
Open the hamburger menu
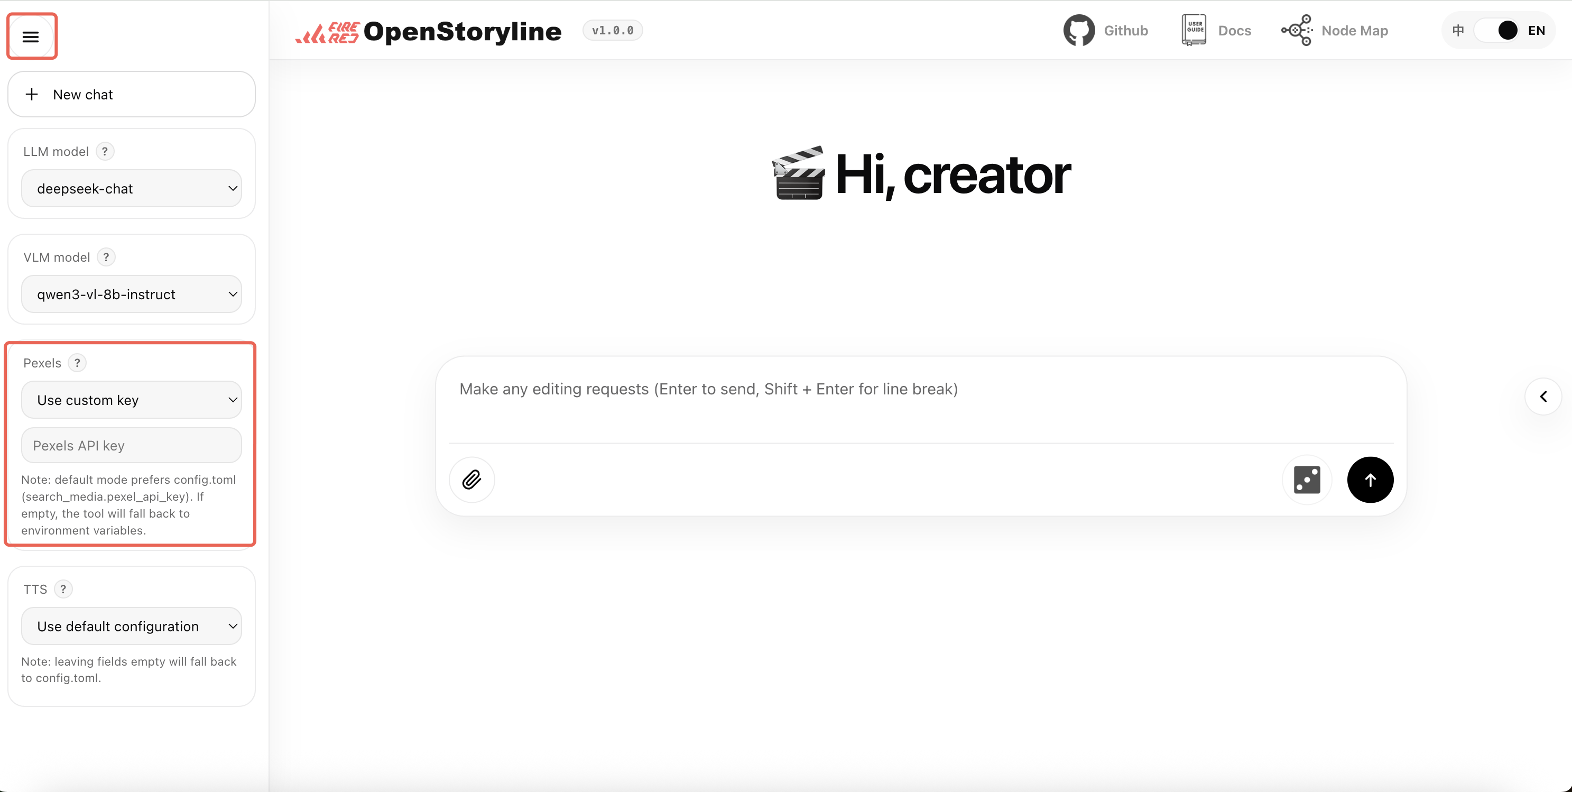click(x=31, y=36)
